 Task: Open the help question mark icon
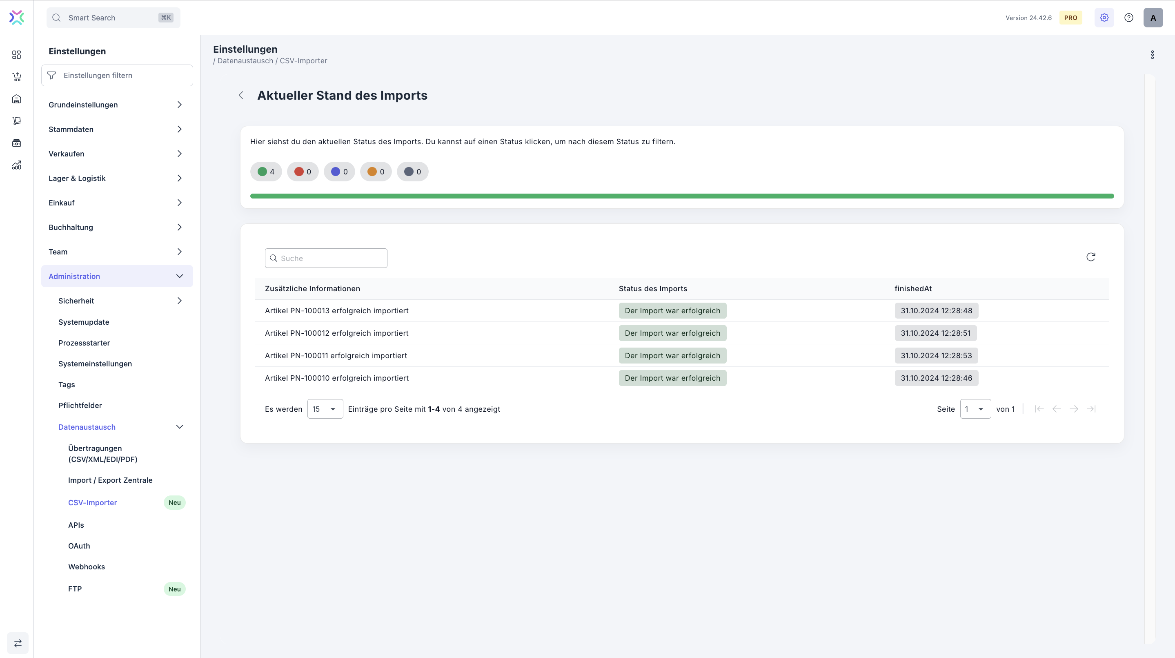click(1128, 18)
